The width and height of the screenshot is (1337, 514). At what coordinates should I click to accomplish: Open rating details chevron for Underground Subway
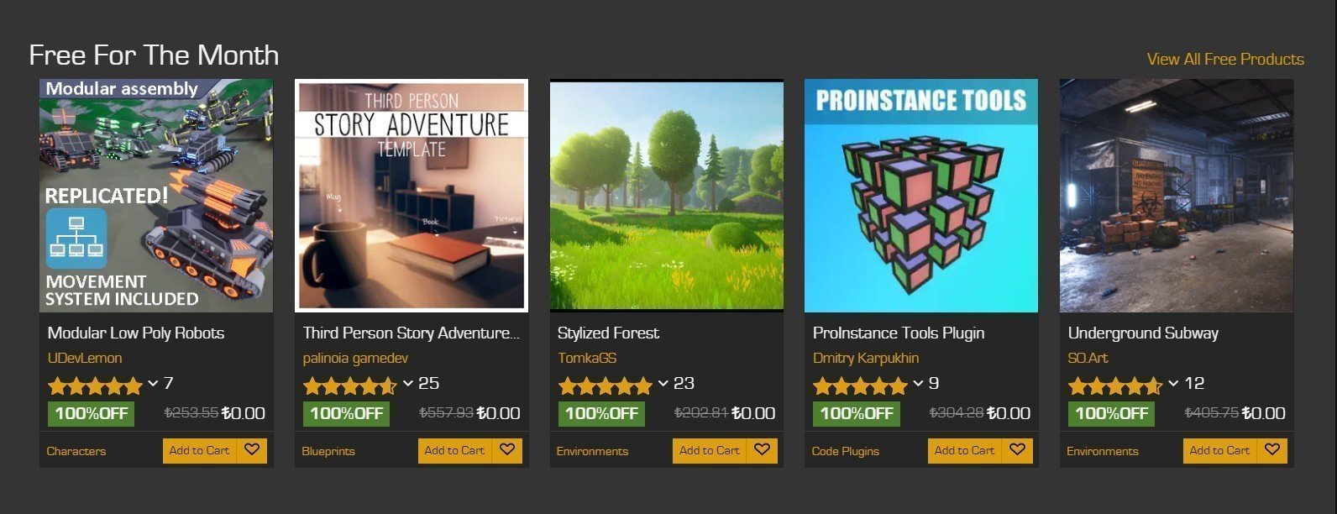(1173, 384)
